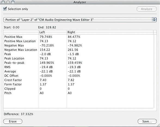Select the DC Offset row label
This screenshot has width=160, height=127.
[11, 76]
